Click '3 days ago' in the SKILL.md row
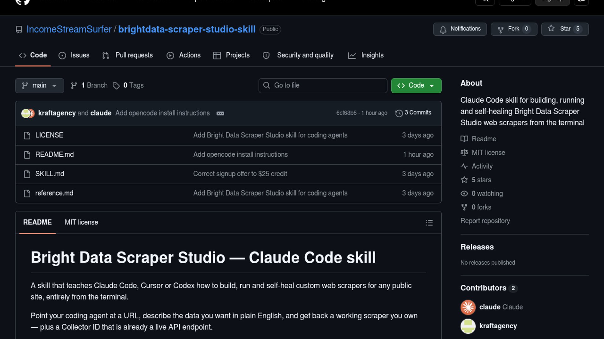This screenshot has height=339, width=604. click(x=418, y=174)
